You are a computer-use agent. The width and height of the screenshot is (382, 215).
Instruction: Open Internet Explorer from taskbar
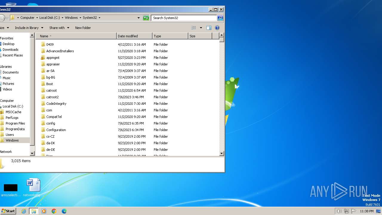click(x=24, y=211)
